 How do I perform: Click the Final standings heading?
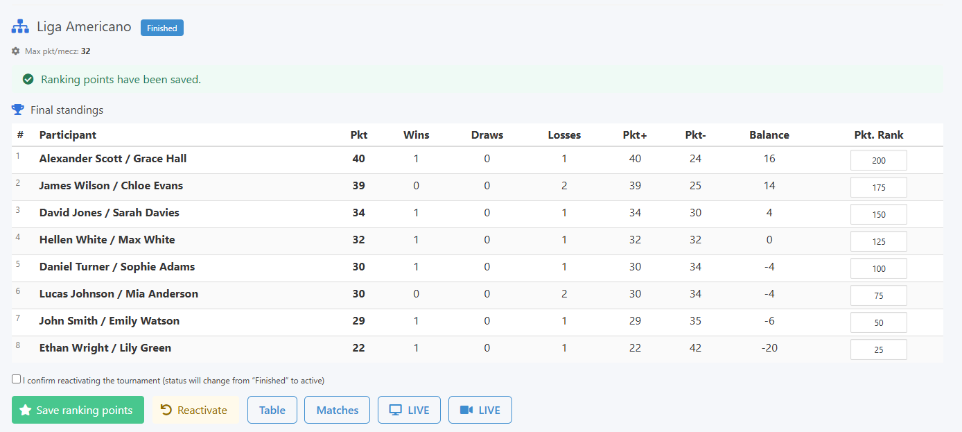67,110
